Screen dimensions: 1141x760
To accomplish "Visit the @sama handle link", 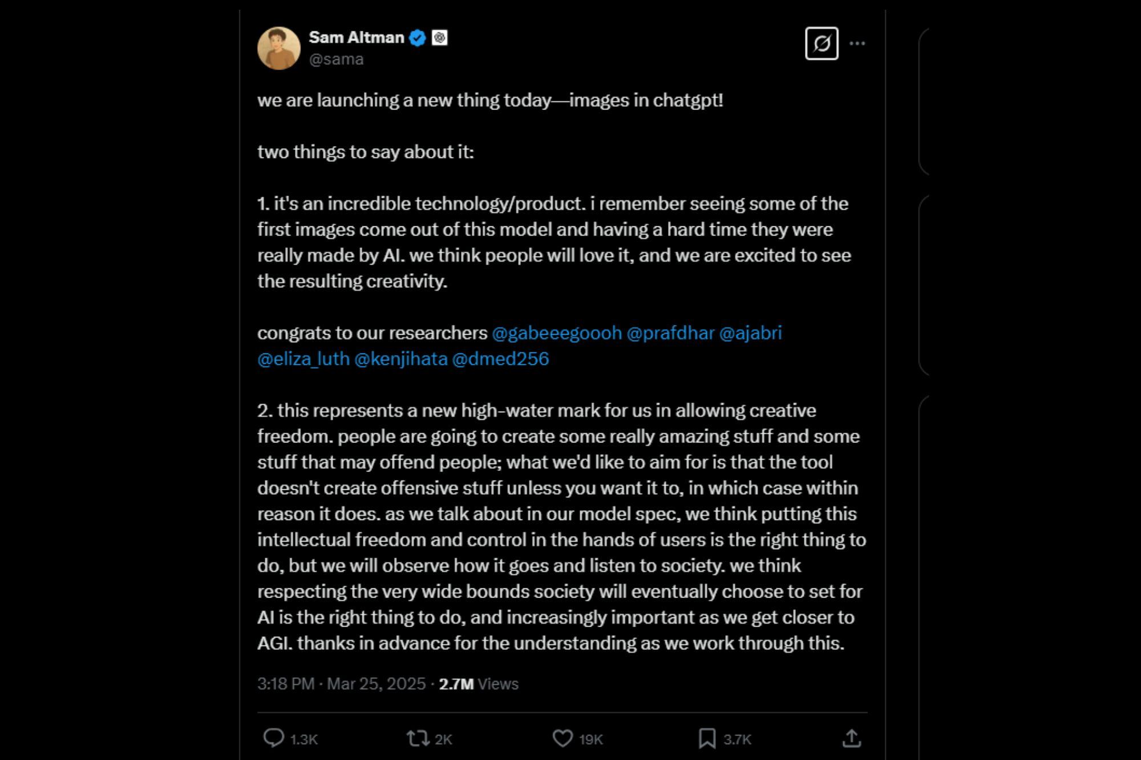I will click(336, 59).
